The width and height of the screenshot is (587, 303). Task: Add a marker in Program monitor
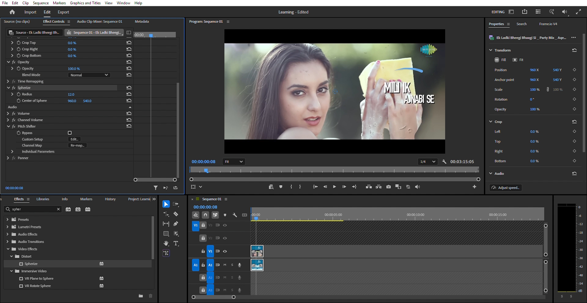tap(281, 187)
